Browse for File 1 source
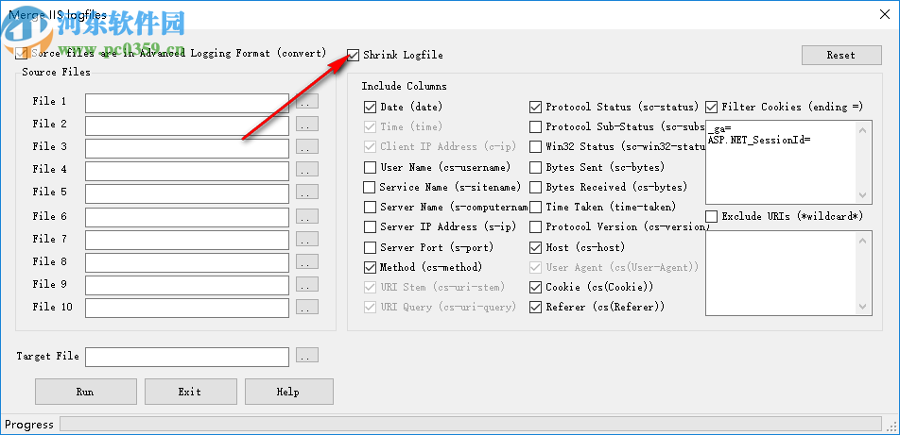 pyautogui.click(x=307, y=102)
